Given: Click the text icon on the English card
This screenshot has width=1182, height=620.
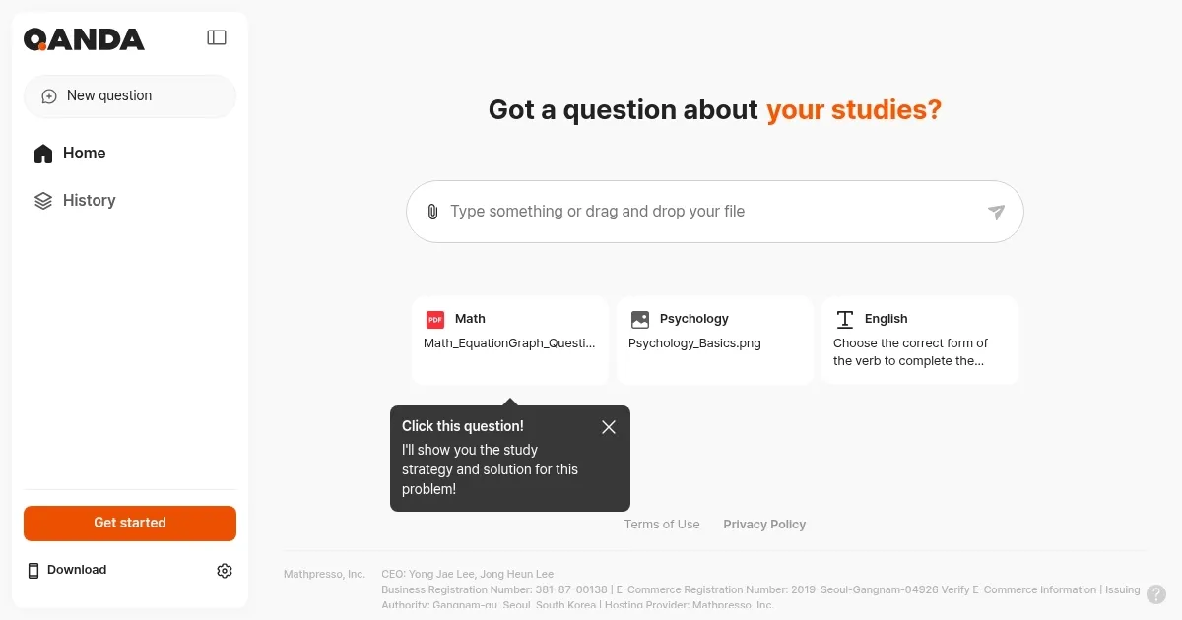Looking at the screenshot, I should coord(845,318).
